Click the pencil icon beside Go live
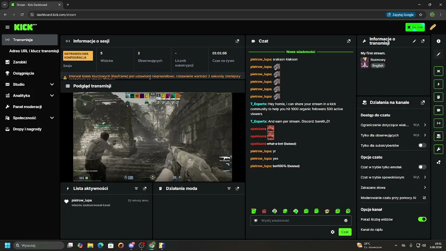Screen dimensions: 446x251 pyautogui.click(x=433, y=27)
